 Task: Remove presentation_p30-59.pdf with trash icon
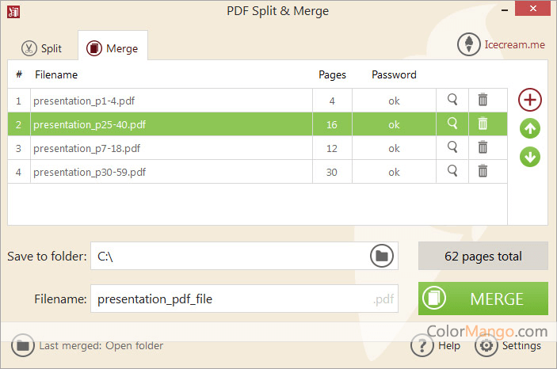(483, 171)
